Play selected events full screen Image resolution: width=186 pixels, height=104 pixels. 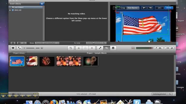[x=19, y=43]
